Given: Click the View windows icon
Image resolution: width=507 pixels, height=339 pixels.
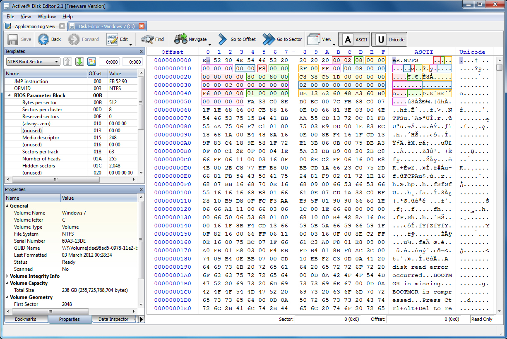Looking at the screenshot, I should pos(314,39).
